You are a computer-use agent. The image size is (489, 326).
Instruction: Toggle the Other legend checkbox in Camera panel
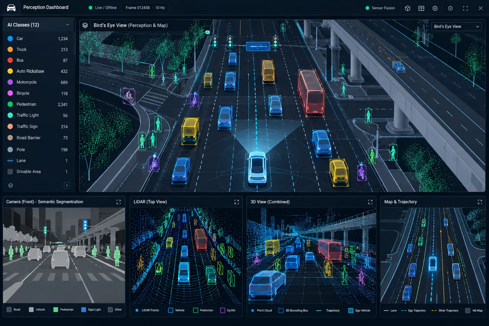[110, 310]
